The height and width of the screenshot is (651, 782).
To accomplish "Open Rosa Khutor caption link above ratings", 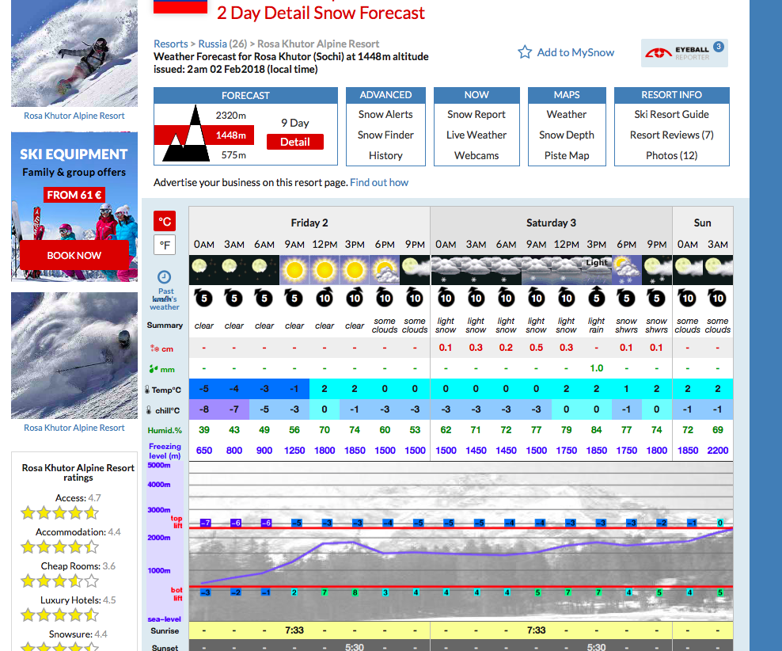I will [x=74, y=428].
